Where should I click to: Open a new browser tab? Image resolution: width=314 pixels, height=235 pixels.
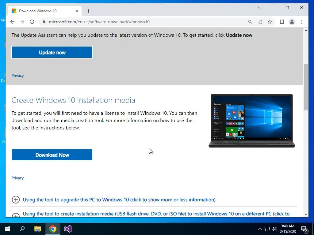88,11
